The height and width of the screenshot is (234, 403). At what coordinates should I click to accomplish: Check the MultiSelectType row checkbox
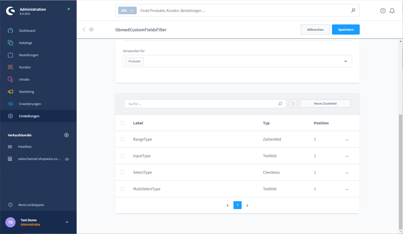tap(122, 189)
